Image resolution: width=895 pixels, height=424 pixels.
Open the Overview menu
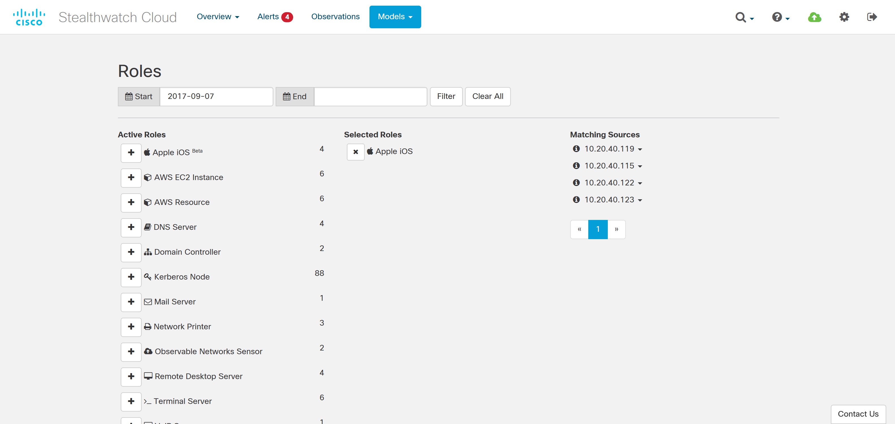[x=218, y=17]
